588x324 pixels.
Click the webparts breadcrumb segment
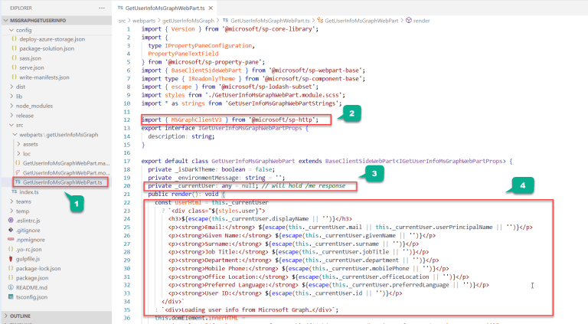pos(144,21)
